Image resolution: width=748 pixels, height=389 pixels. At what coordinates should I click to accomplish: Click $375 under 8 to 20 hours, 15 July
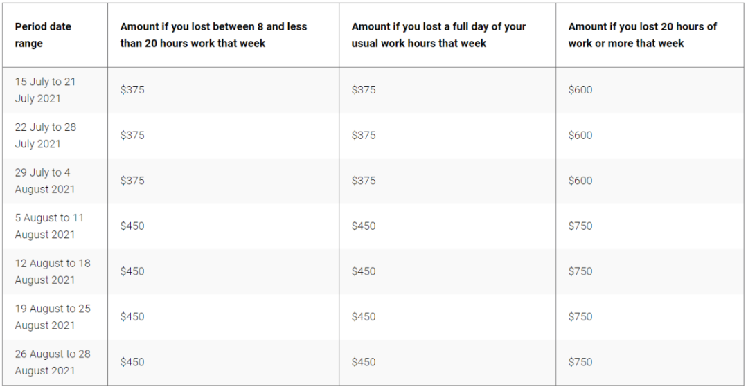(132, 89)
